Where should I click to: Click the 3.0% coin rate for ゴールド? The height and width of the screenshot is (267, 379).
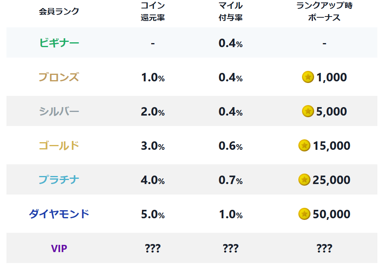(153, 146)
